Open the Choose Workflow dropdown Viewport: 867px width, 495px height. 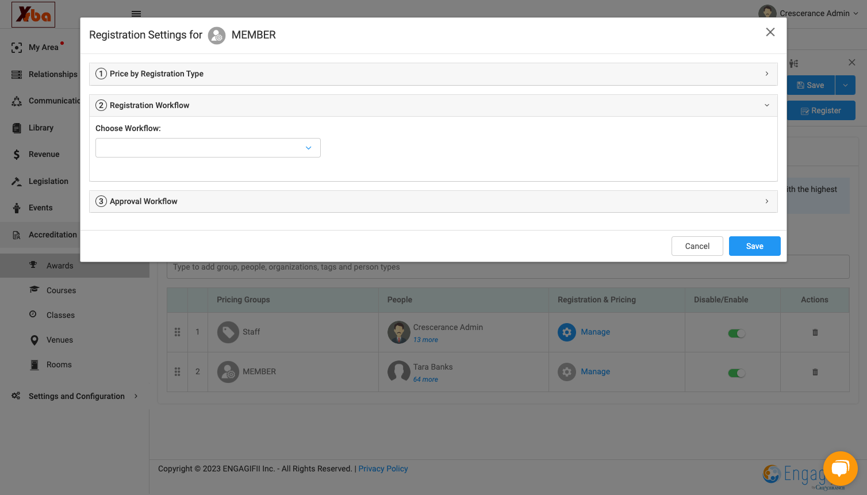point(208,148)
